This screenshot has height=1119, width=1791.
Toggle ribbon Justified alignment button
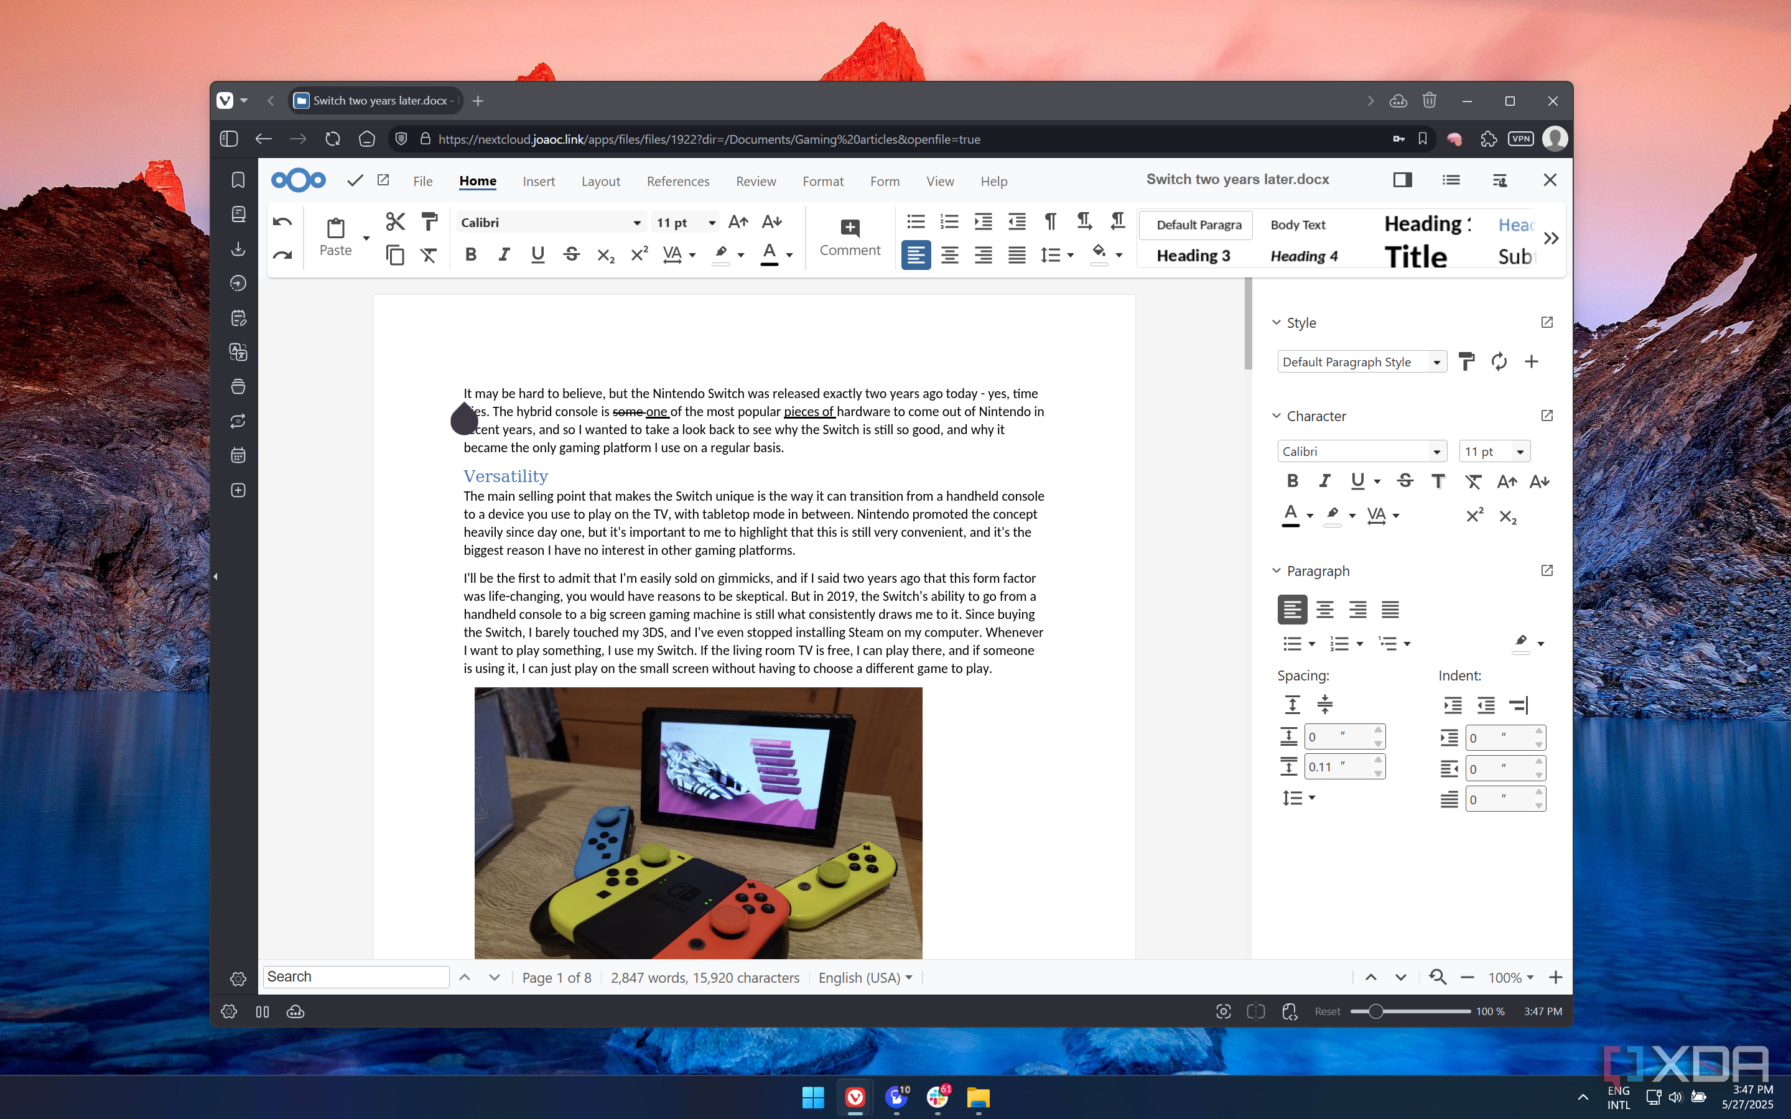pyautogui.click(x=1017, y=255)
